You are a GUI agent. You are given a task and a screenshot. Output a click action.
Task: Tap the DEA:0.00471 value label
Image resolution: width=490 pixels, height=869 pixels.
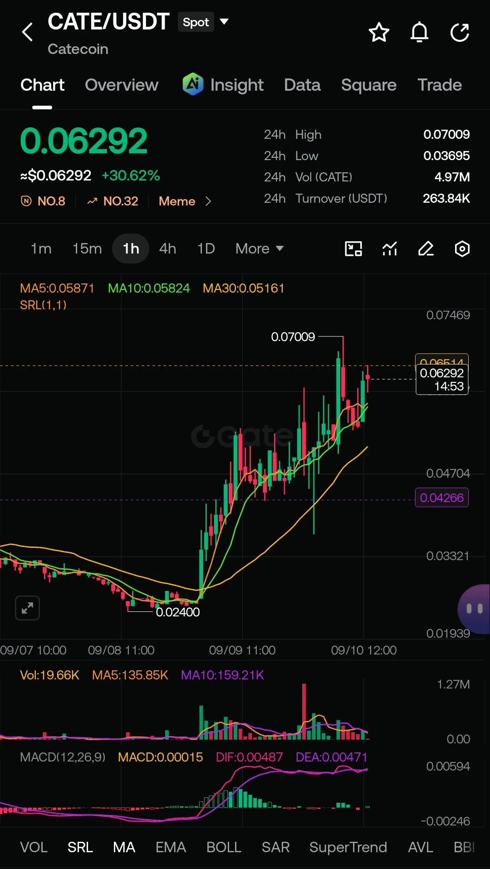(331, 757)
